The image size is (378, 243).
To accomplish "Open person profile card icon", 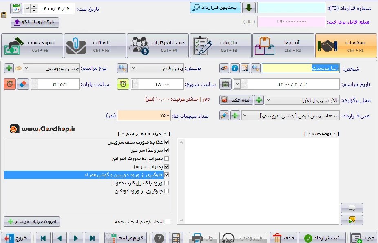I will tap(245, 68).
